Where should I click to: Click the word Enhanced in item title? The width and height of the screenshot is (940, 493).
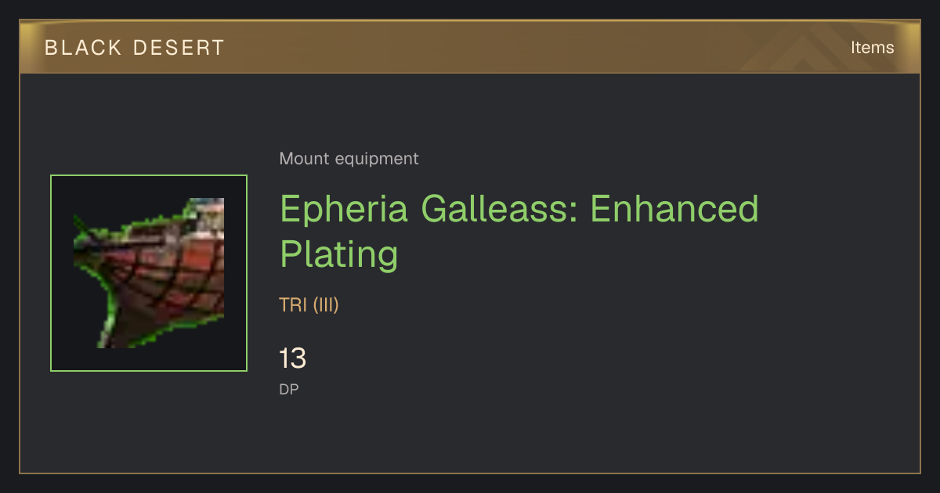(x=674, y=209)
